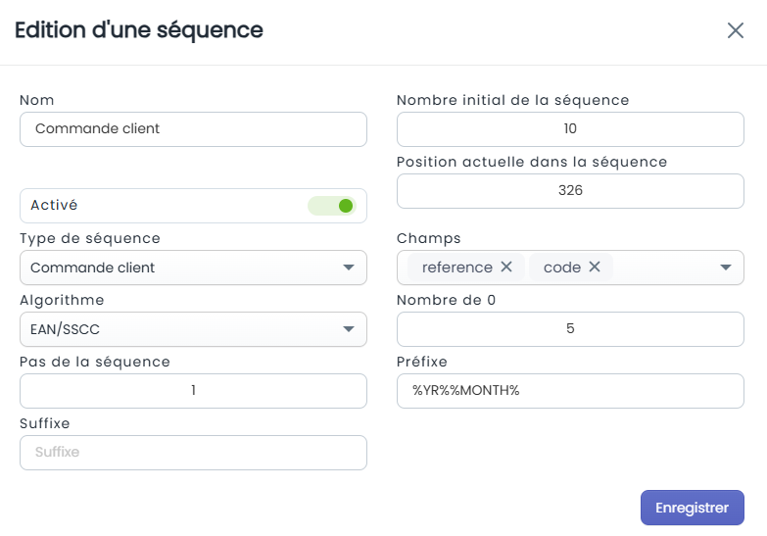Screen dimensions: 767x536
Task: Remove the code tag from Champs
Action: [x=595, y=267]
